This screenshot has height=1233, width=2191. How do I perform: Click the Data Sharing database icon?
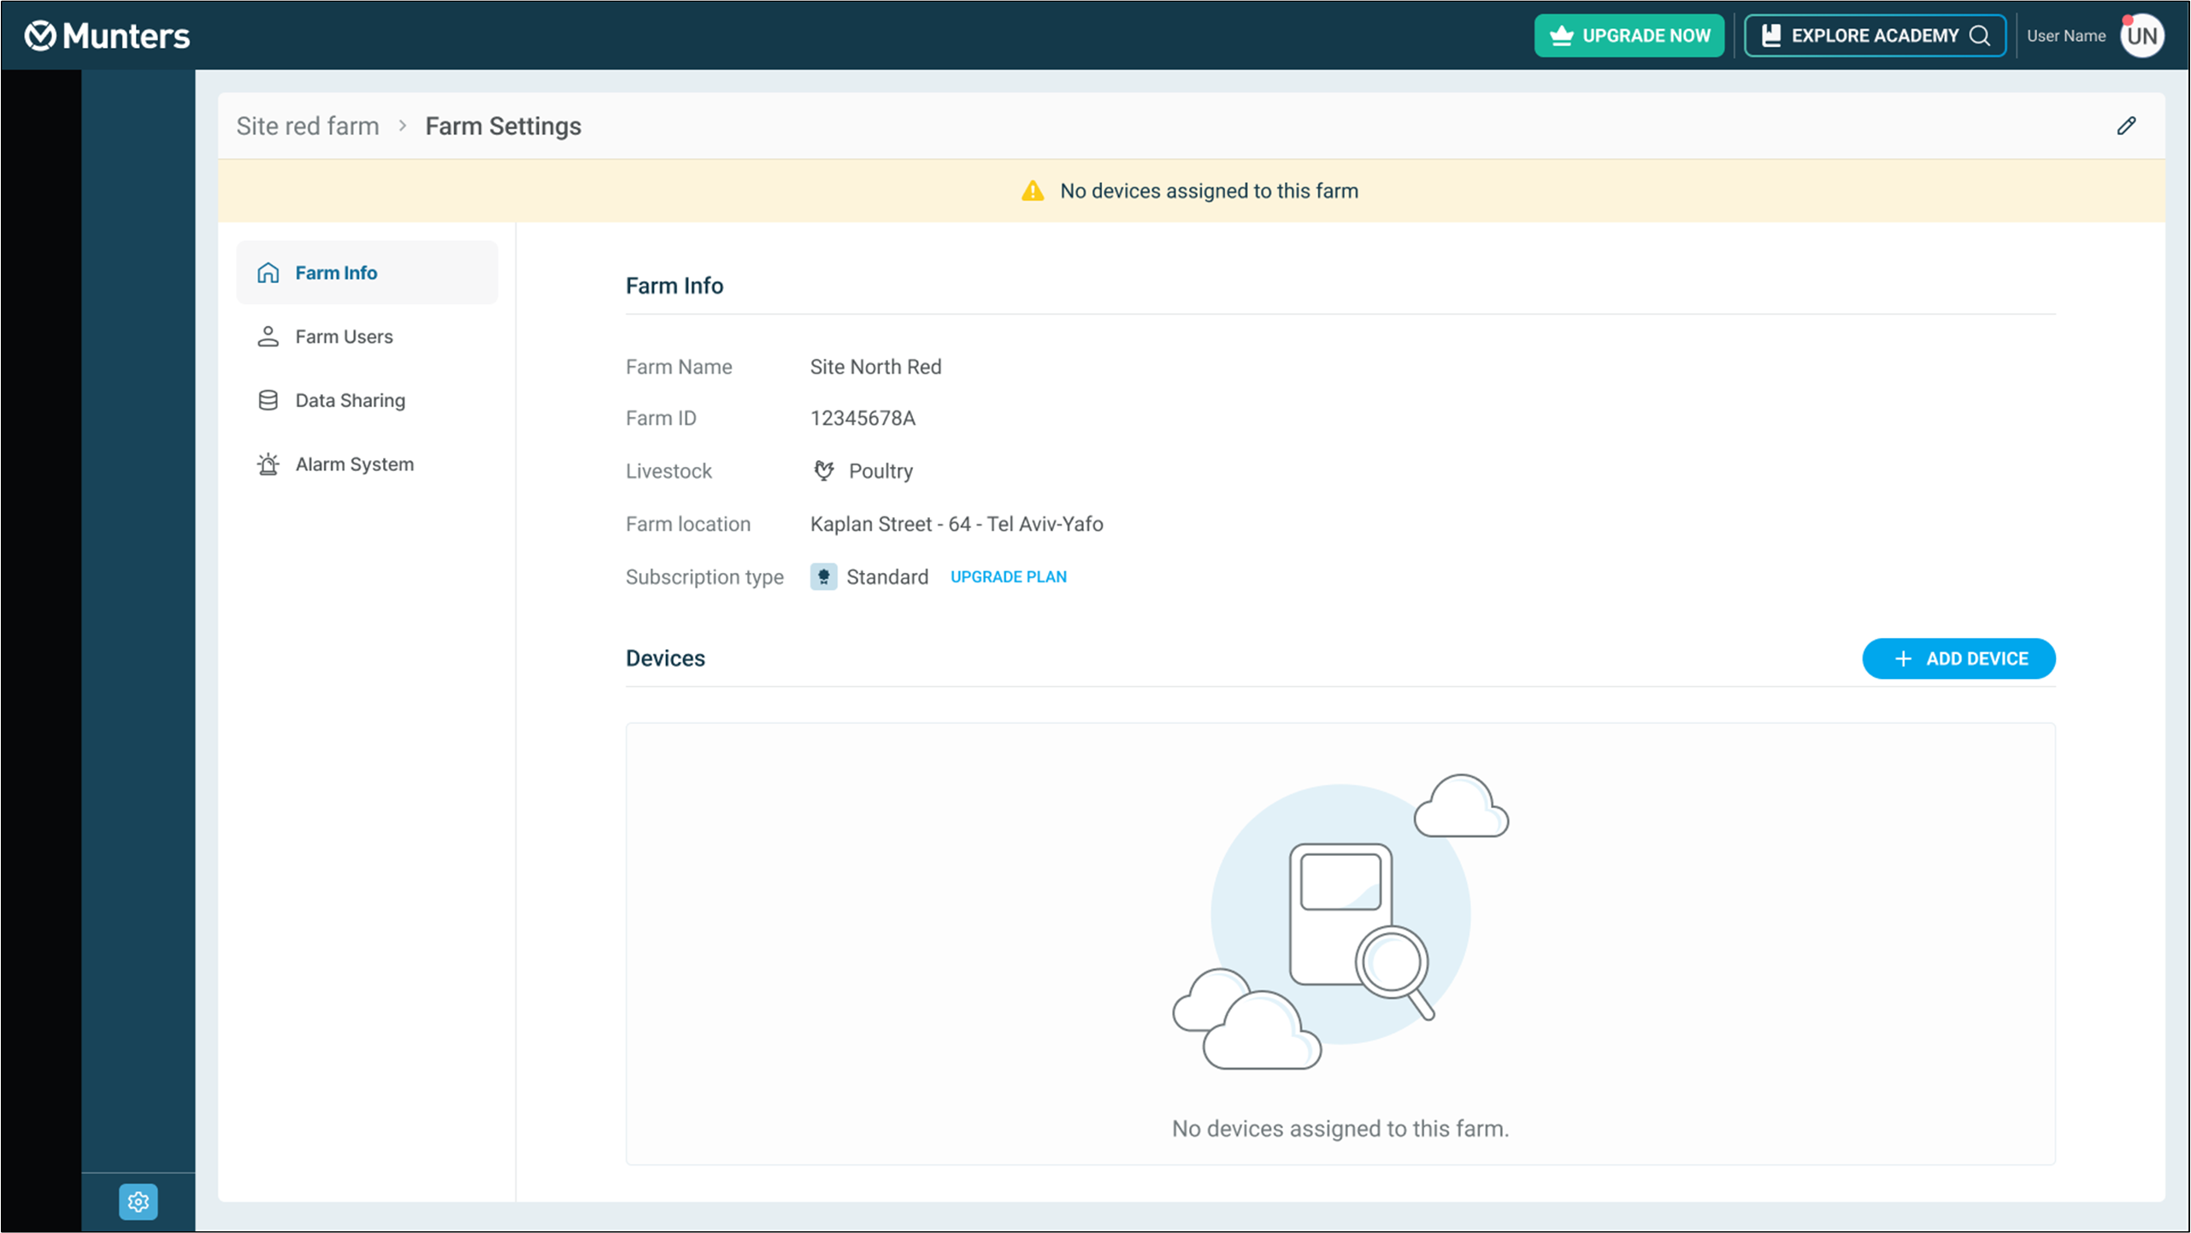[x=268, y=400]
